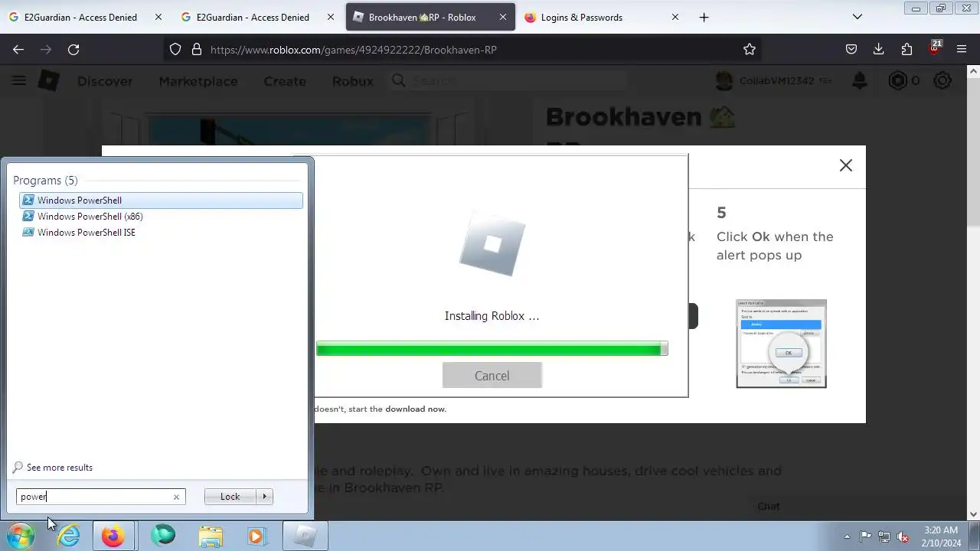This screenshot has width=980, height=551.
Task: Click the Click Ok alert thumbnail image
Action: pos(781,344)
